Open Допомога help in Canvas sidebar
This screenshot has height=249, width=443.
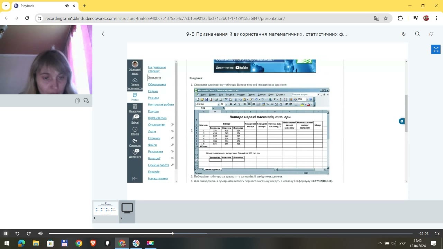(x=135, y=154)
